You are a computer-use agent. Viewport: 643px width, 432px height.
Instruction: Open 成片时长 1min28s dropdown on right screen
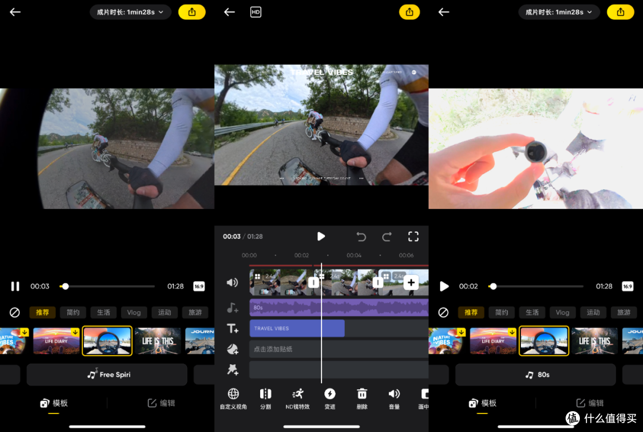coord(559,12)
